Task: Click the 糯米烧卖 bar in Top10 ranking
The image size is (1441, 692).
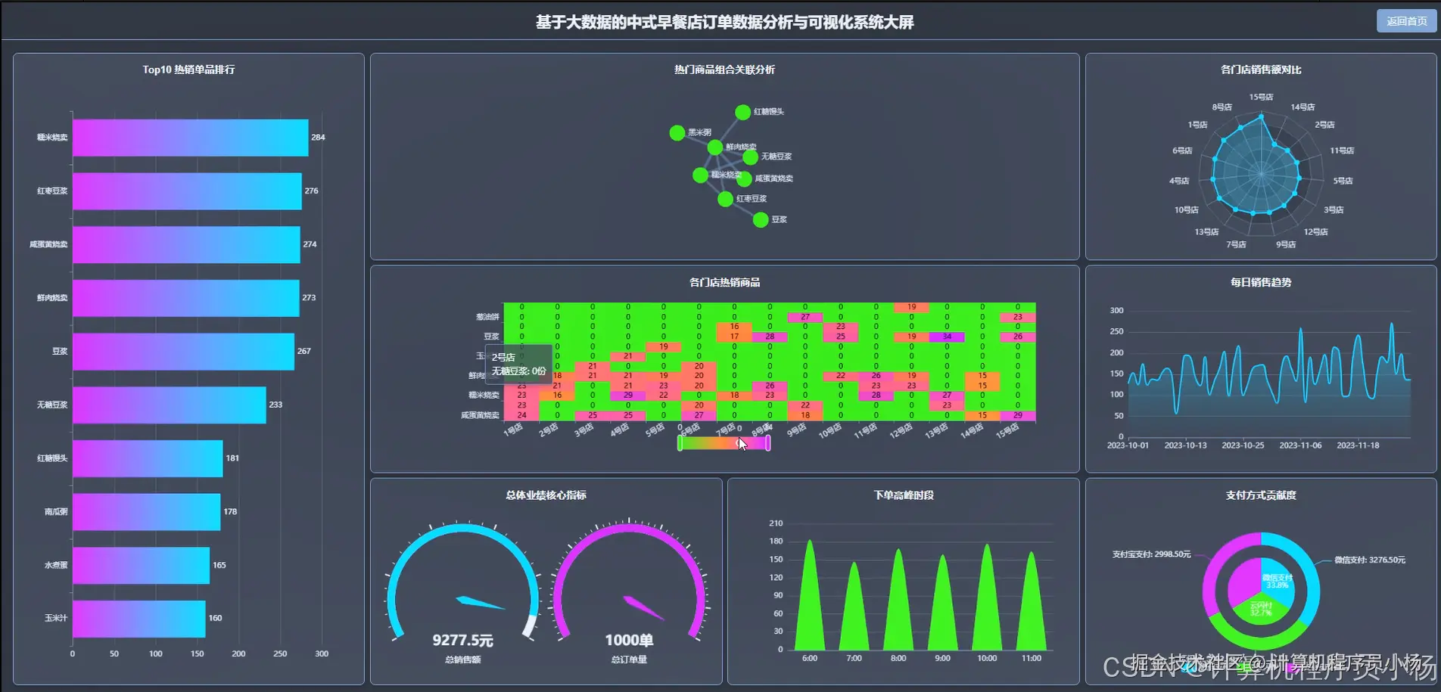Action: click(189, 138)
